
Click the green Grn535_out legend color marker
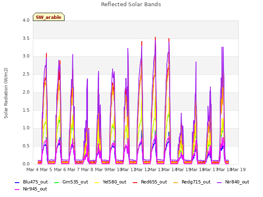pyautogui.click(x=57, y=182)
